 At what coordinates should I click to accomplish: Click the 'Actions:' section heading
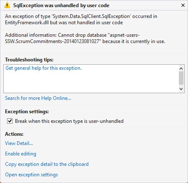[14, 134]
